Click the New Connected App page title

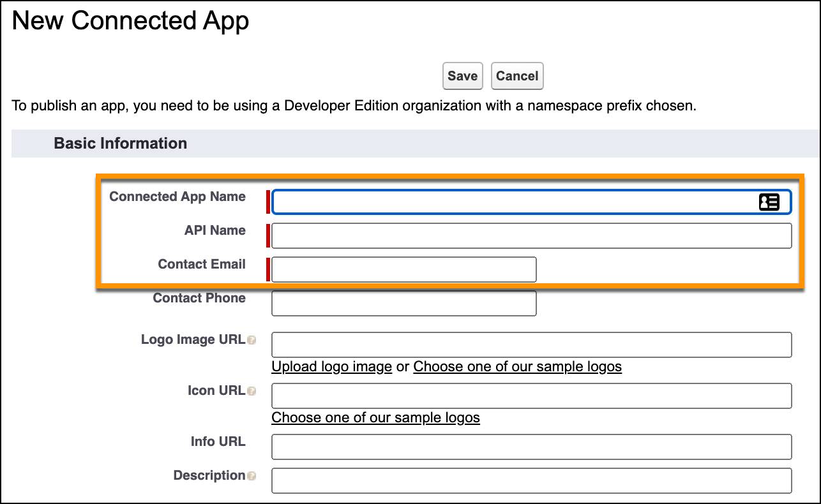point(131,20)
